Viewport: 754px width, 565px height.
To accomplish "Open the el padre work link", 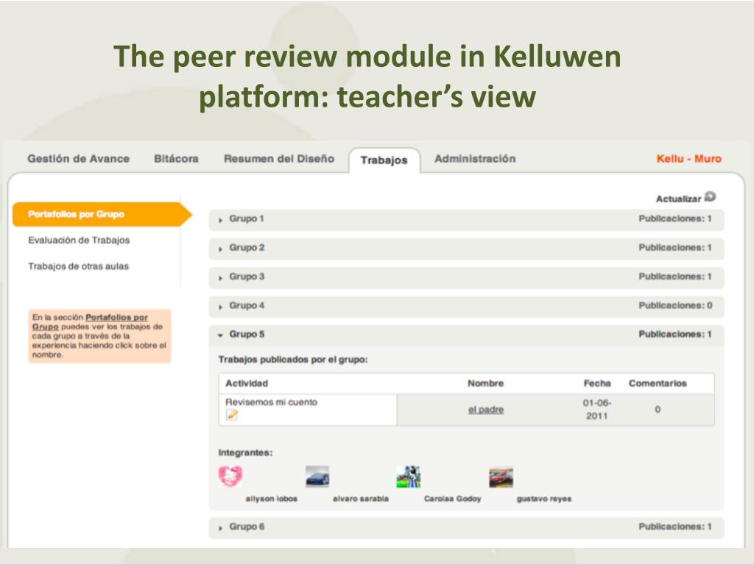I will (x=486, y=409).
